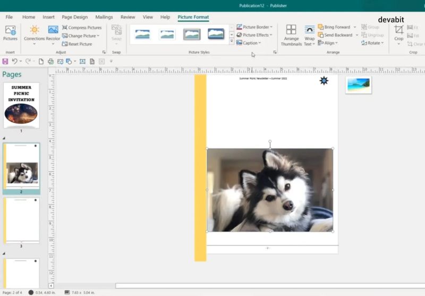Screen dimensions: 425x296
Task: Click the object position status icon
Action: point(31,292)
